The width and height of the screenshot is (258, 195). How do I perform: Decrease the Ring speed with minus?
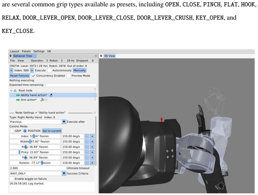pyautogui.click(x=87, y=147)
